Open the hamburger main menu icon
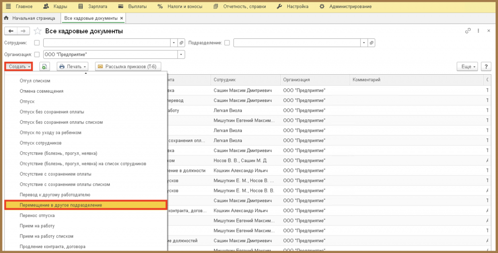This screenshot has width=498, height=253. tap(8, 6)
